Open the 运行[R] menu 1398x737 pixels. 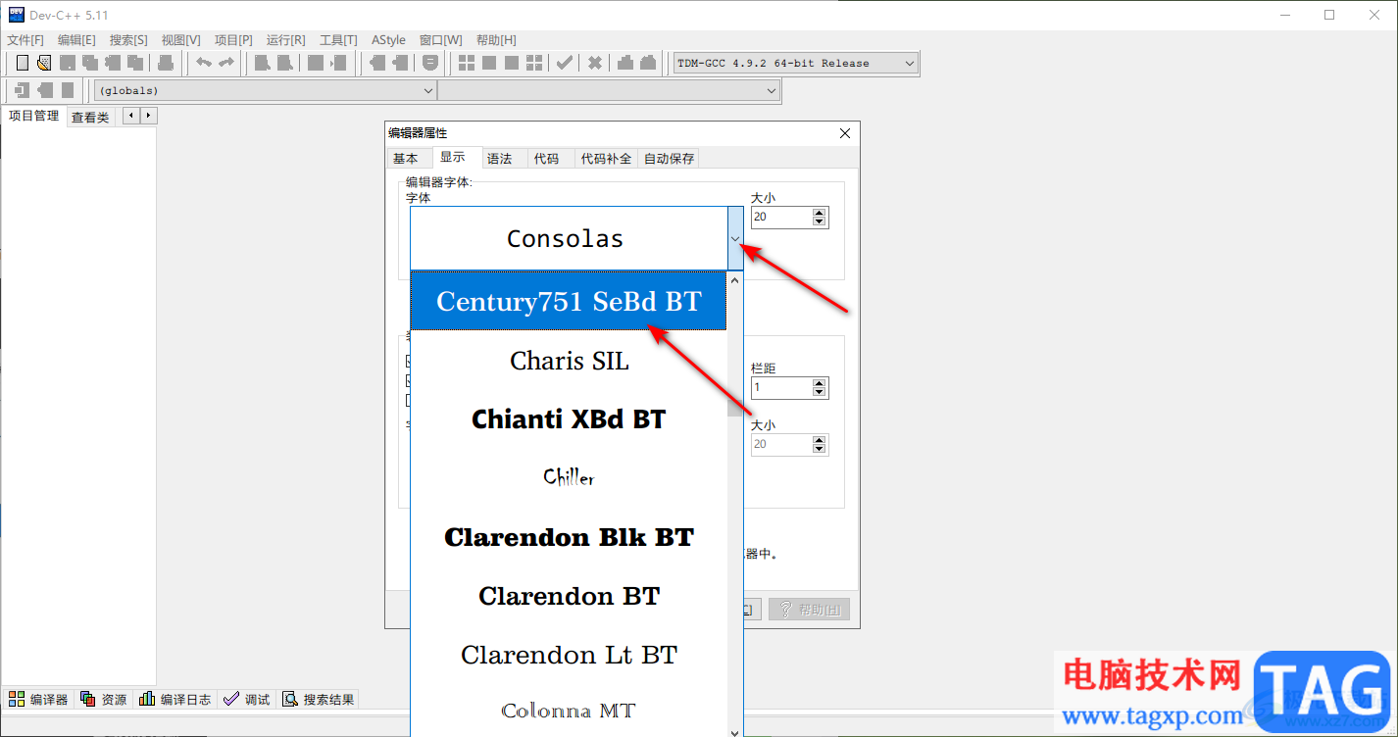pyautogui.click(x=286, y=40)
